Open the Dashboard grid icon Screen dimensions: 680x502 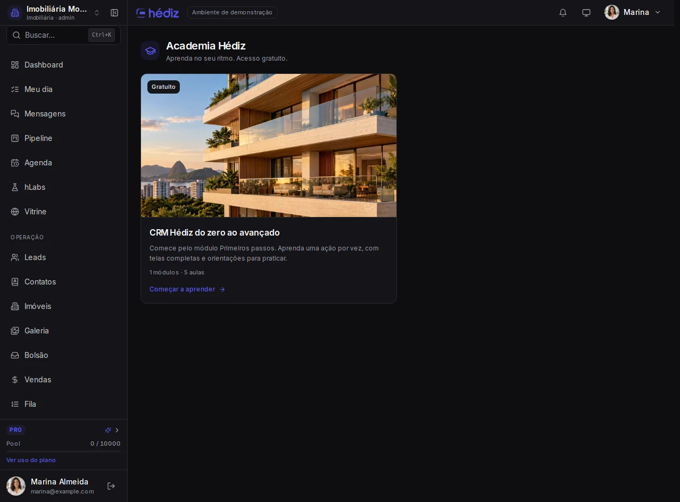point(15,65)
